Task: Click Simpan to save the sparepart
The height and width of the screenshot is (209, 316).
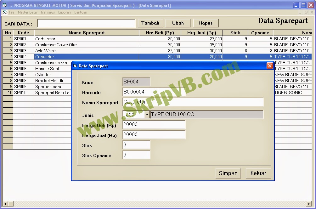Action: pos(228,173)
